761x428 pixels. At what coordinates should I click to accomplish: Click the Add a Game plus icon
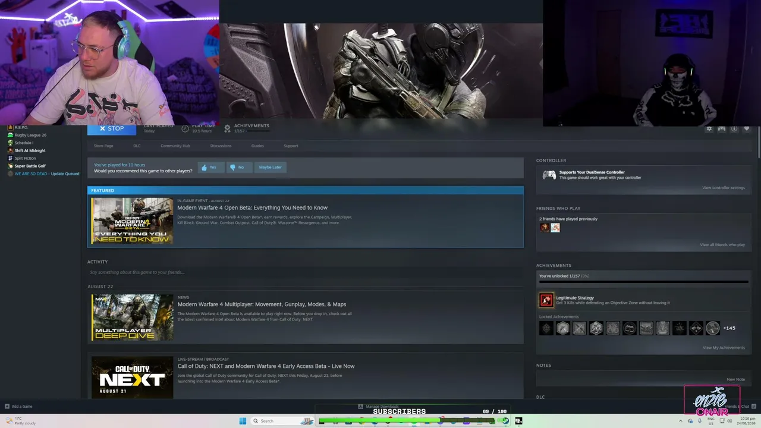coord(7,407)
